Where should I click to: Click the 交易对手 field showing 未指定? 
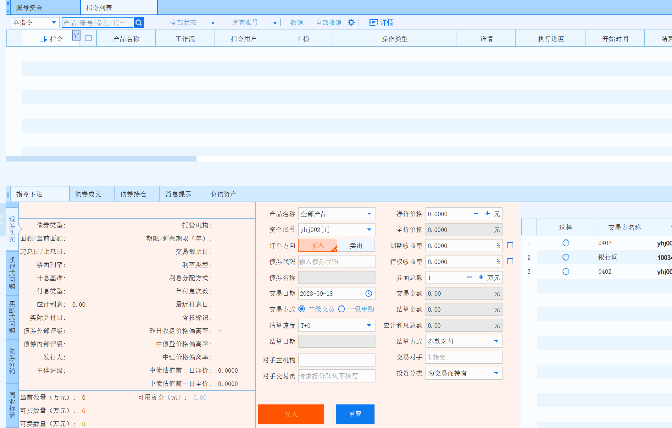point(464,357)
